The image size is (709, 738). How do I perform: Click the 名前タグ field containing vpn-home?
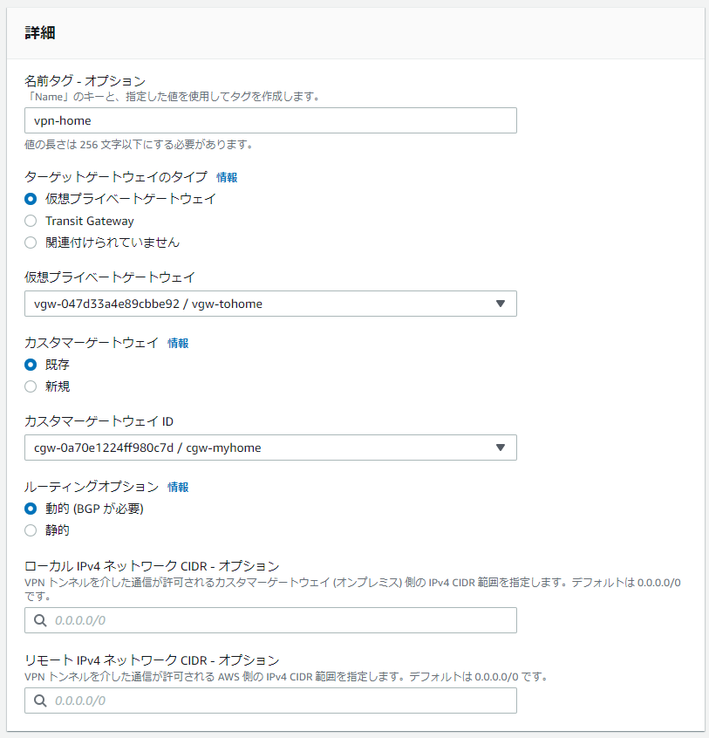tap(270, 120)
